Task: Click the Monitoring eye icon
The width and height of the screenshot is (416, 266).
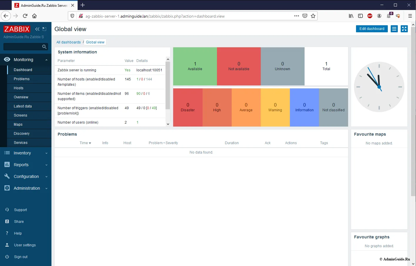Action: [7, 59]
